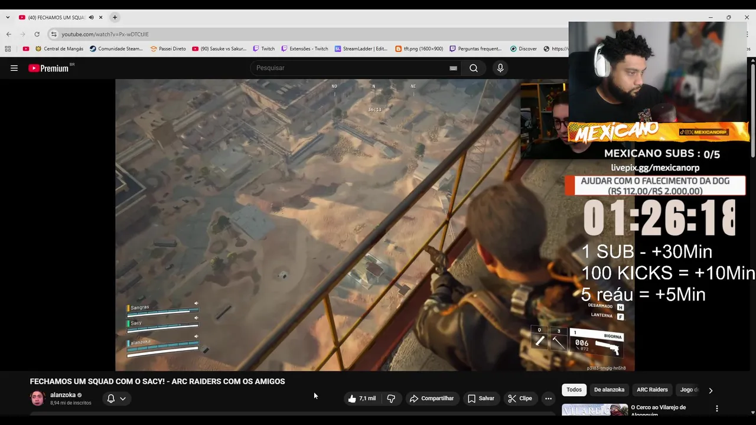Expand subscription notification dropdown chevron

[x=123, y=398]
